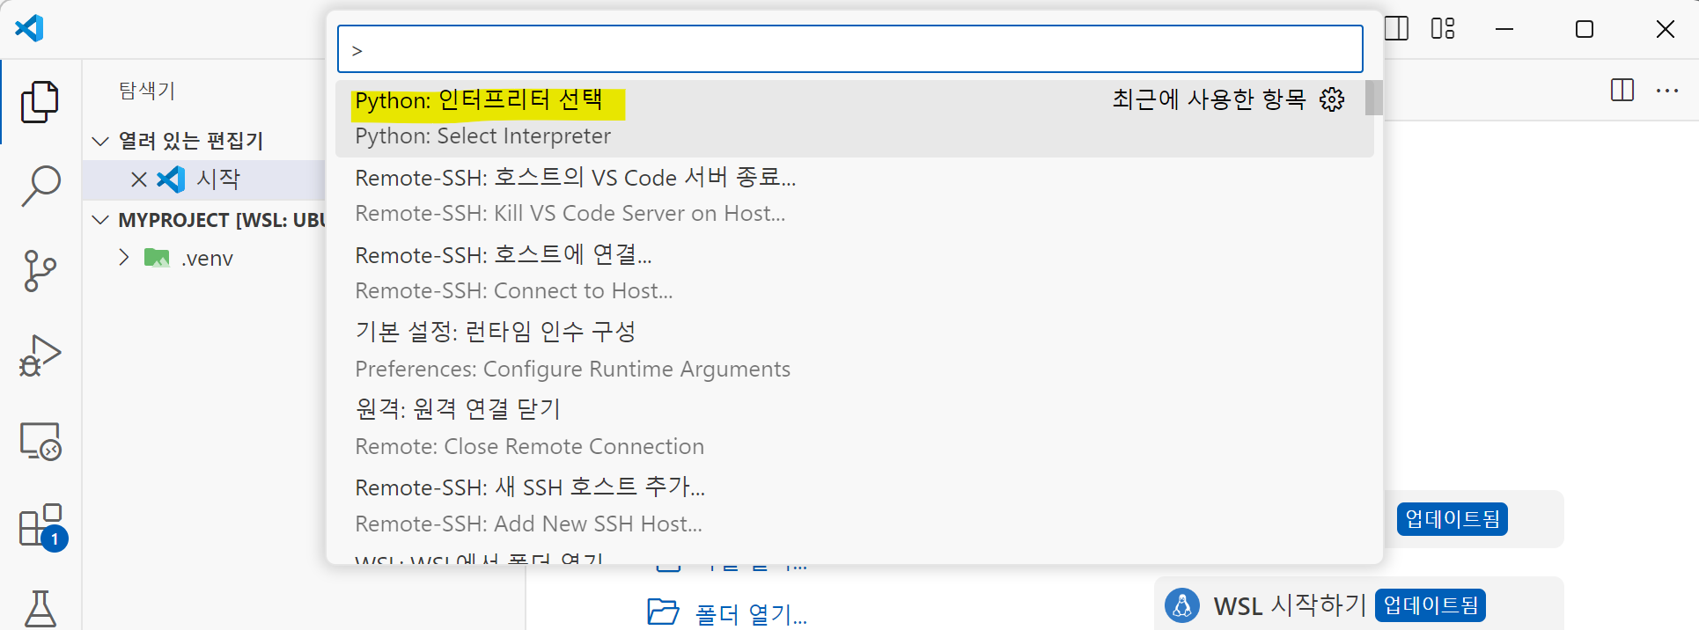
Task: Open editor more actions ellipsis
Action: [1667, 90]
